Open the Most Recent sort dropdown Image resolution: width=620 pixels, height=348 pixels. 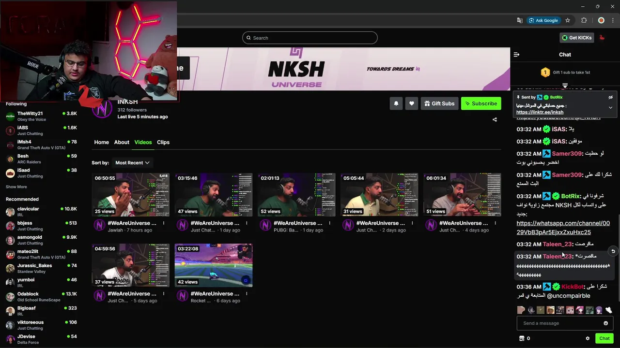tap(132, 163)
